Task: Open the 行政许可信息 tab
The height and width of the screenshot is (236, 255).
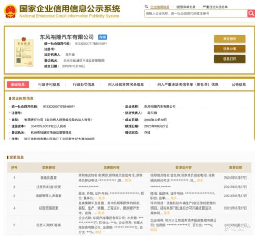Action: pos(49,84)
